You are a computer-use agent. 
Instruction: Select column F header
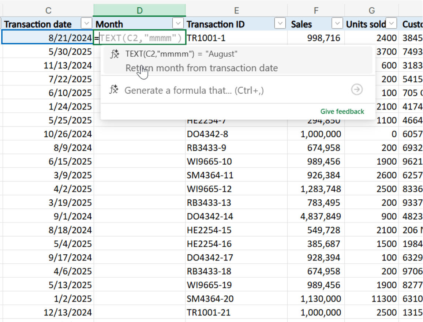316,10
